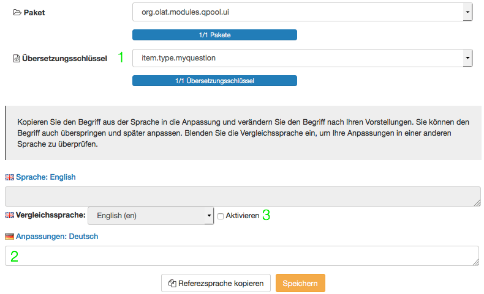Click the 1/1 Pakete progress bar

[214, 35]
